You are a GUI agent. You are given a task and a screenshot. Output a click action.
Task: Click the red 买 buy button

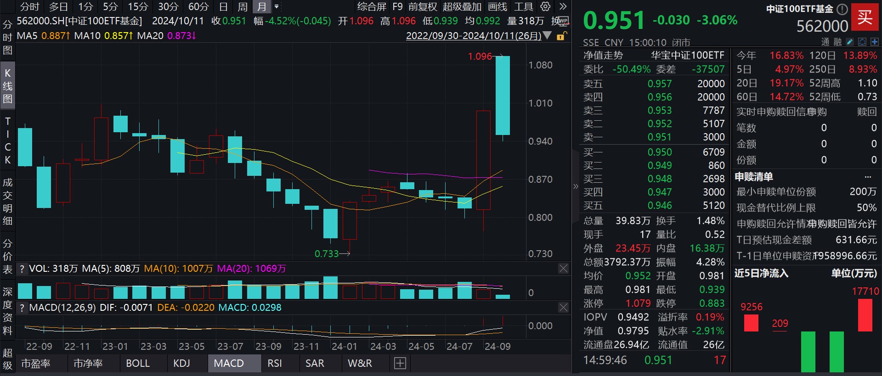pyautogui.click(x=865, y=17)
